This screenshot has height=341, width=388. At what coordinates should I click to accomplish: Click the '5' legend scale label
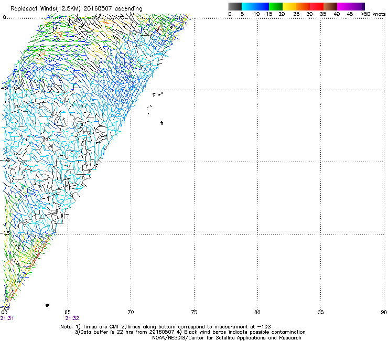(242, 14)
